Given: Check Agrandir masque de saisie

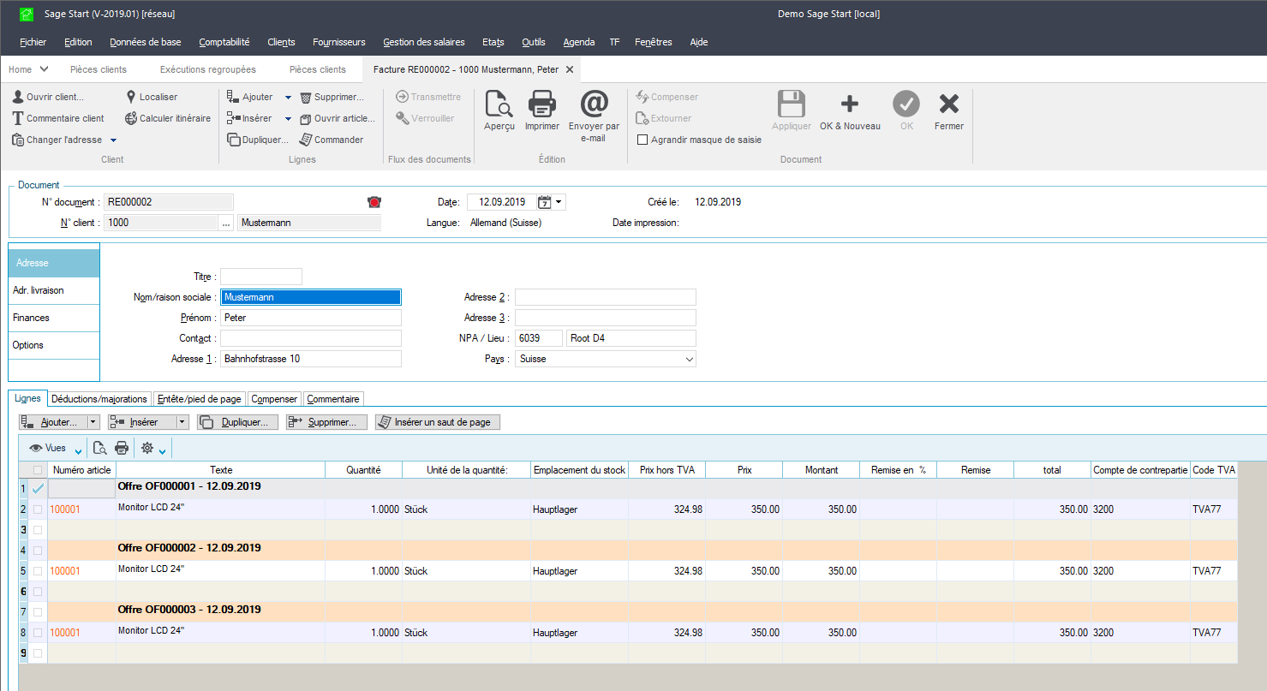Looking at the screenshot, I should tap(642, 140).
